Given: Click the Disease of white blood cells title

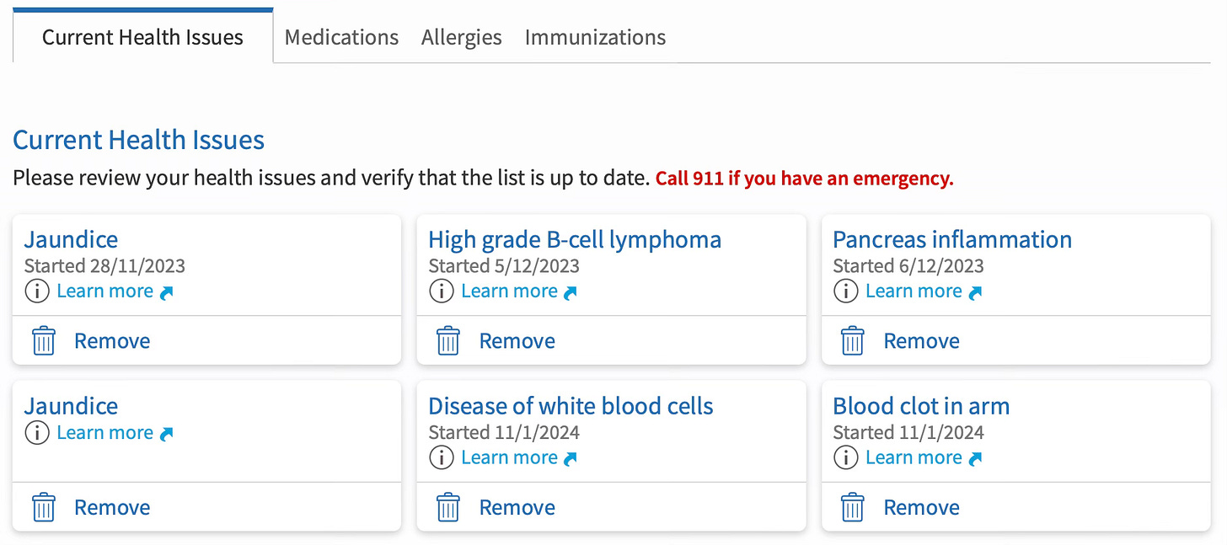Looking at the screenshot, I should pos(571,406).
